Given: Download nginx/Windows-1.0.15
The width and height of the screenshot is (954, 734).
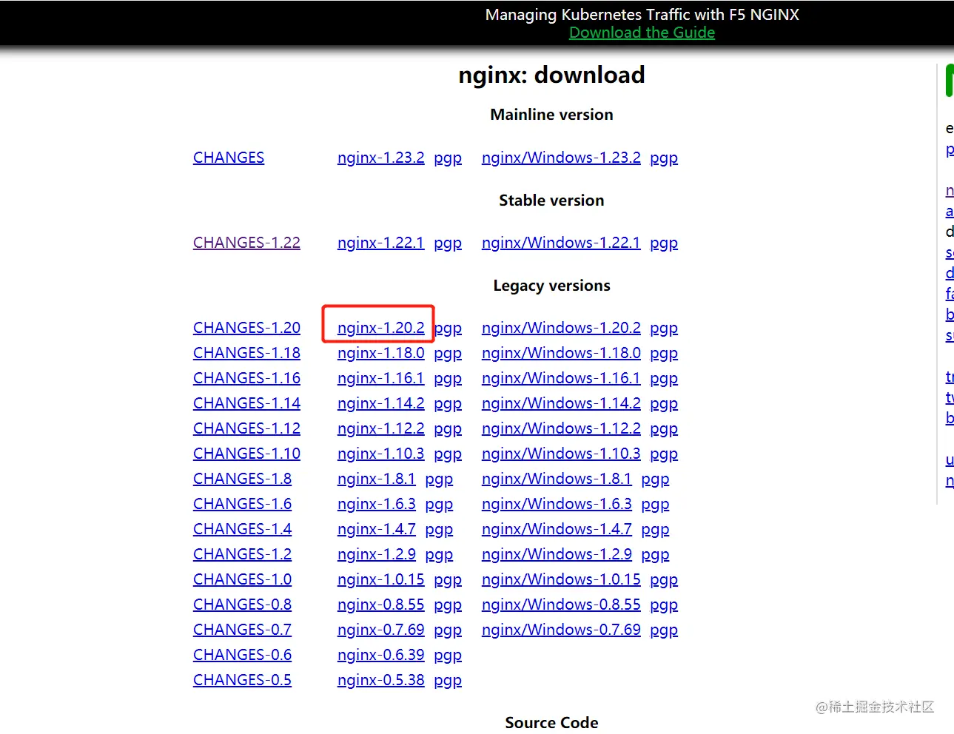Looking at the screenshot, I should tap(561, 579).
